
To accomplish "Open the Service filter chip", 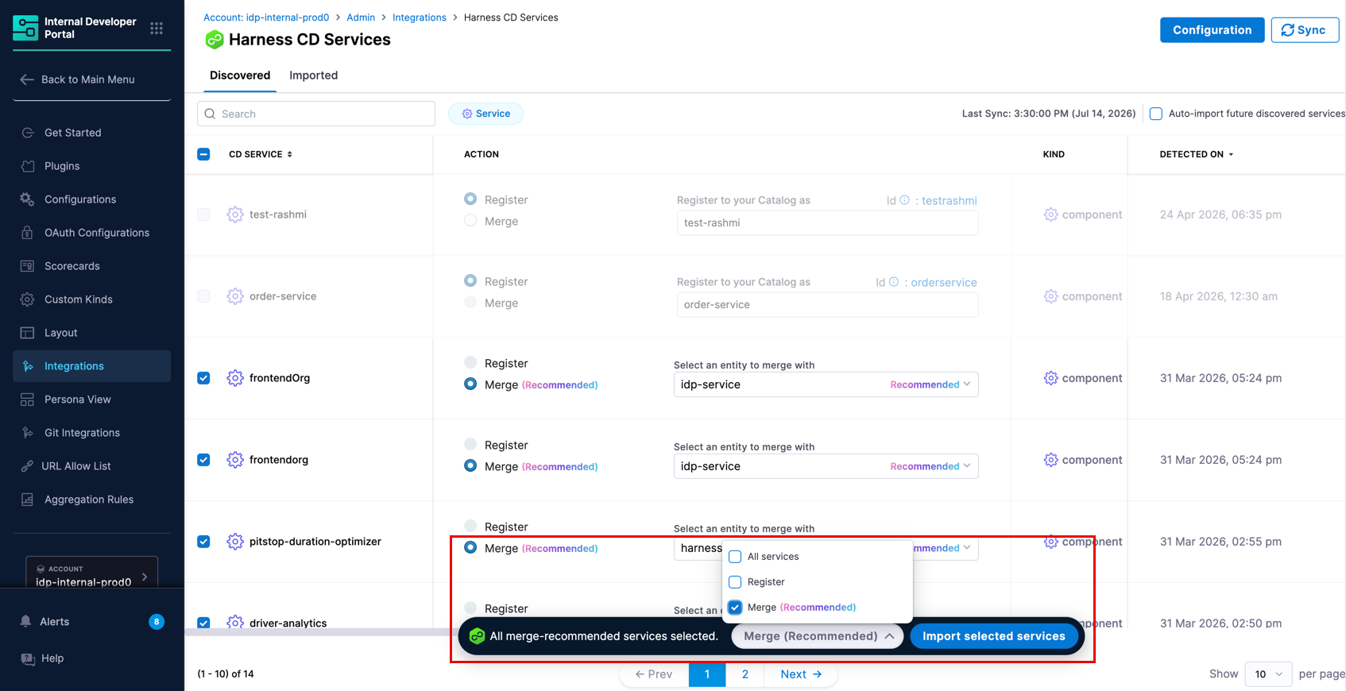I will [x=485, y=114].
